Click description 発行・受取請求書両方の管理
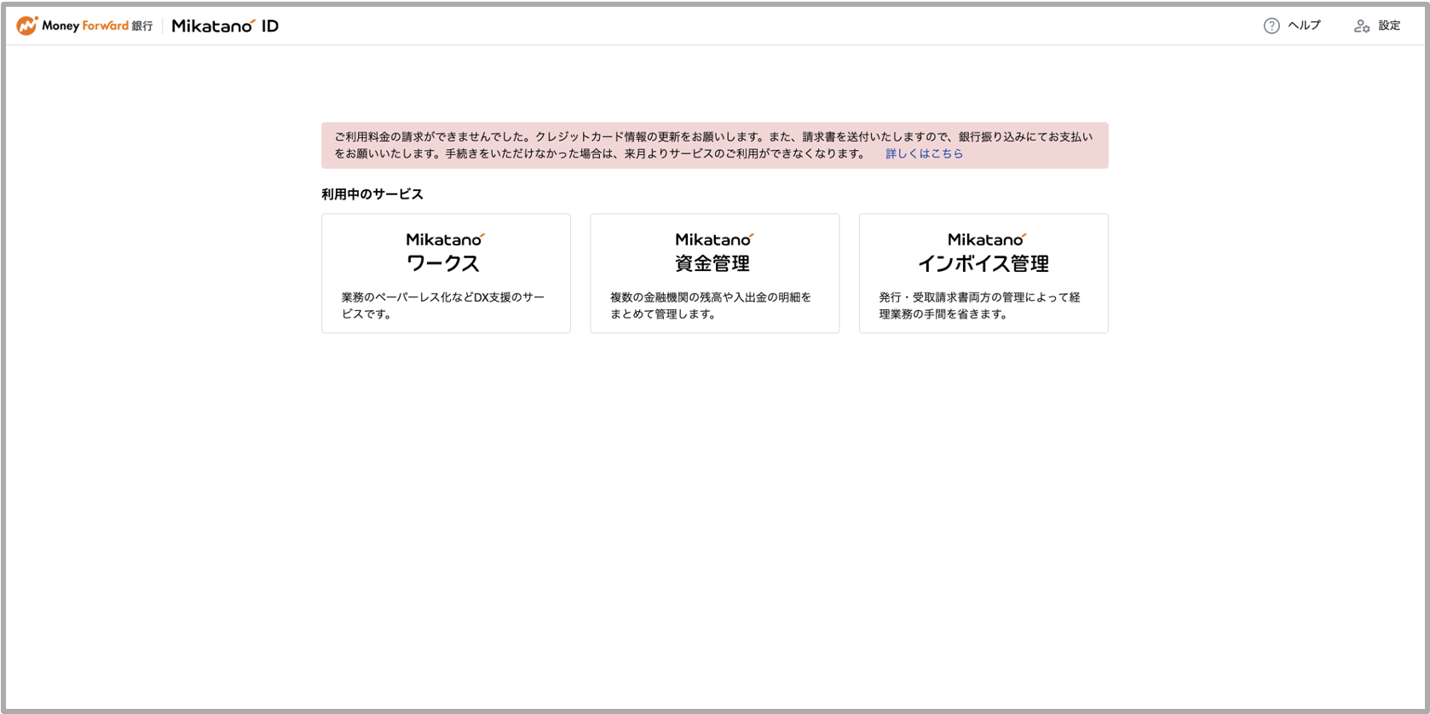 pos(979,305)
